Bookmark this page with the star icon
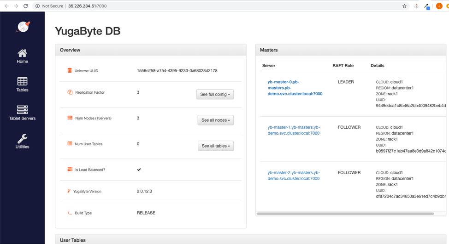Viewport: 449px width, 244px height. (x=404, y=6)
